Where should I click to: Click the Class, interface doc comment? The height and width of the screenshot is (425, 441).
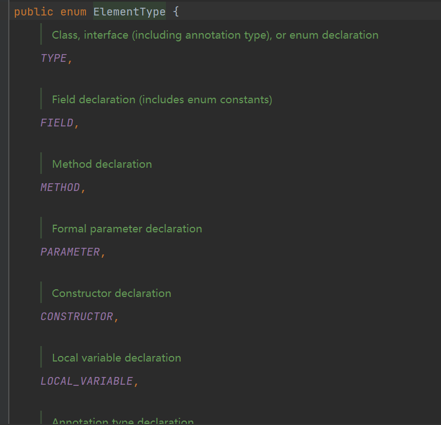point(215,35)
